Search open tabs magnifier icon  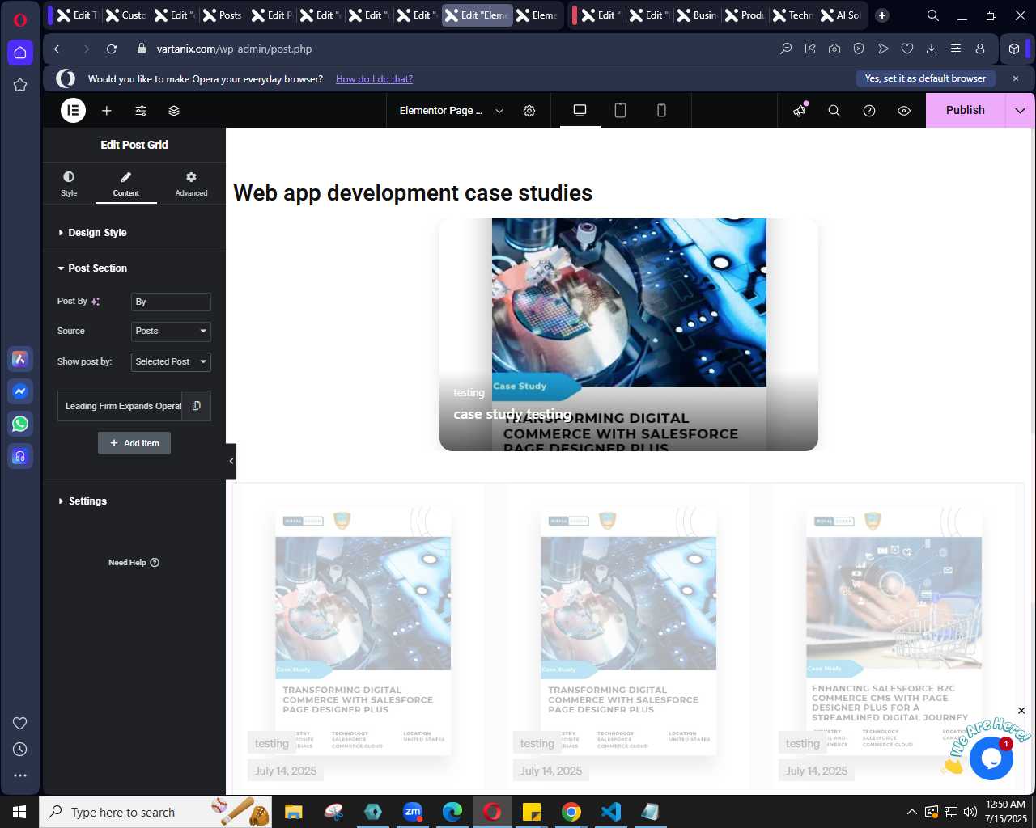pyautogui.click(x=933, y=15)
